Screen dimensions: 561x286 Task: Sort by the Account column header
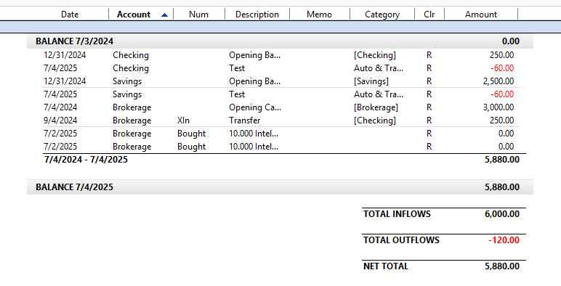141,15
